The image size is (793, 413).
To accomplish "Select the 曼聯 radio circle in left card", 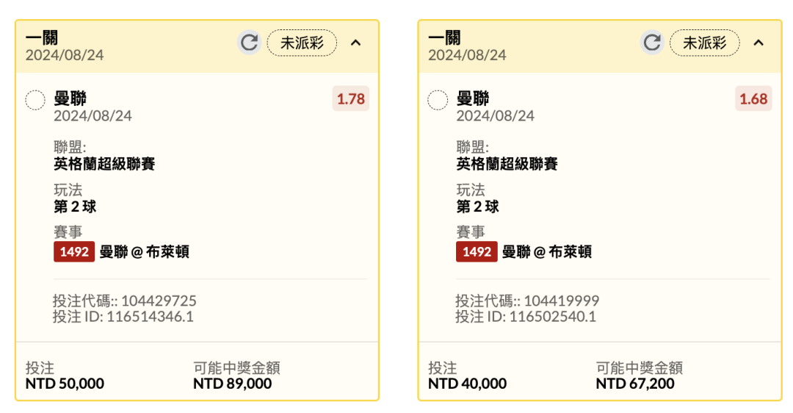I will [35, 100].
